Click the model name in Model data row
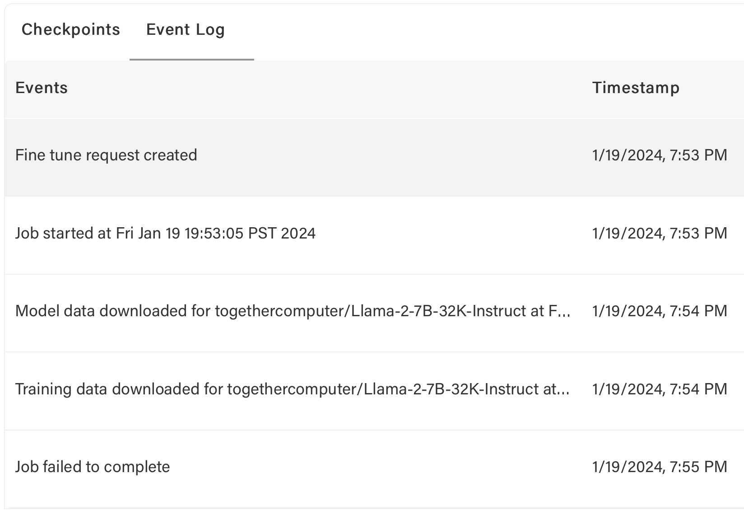This screenshot has width=744, height=515. pyautogui.click(x=370, y=311)
